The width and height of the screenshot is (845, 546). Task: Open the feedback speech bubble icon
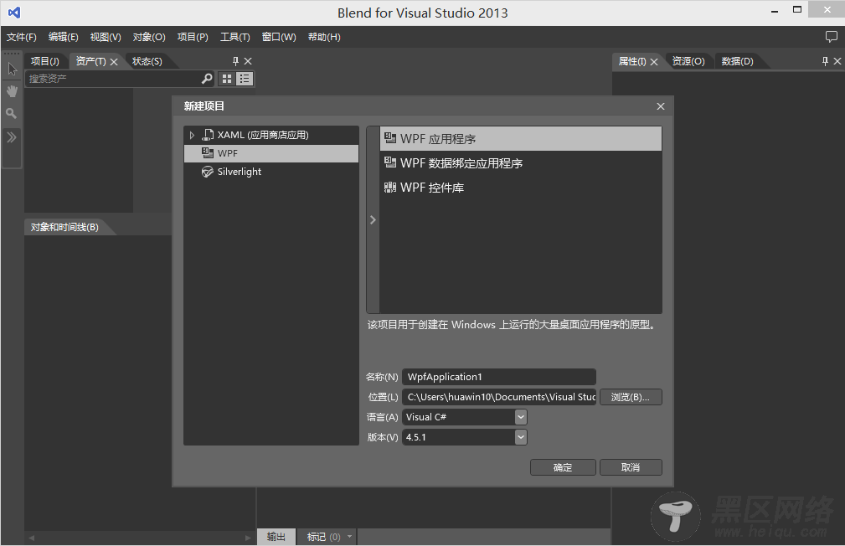click(x=831, y=37)
